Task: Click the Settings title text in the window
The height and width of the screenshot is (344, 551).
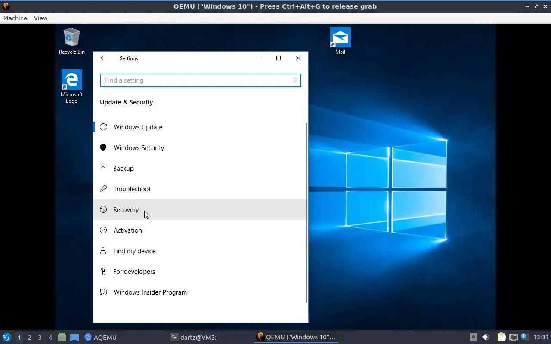Action: coord(129,58)
